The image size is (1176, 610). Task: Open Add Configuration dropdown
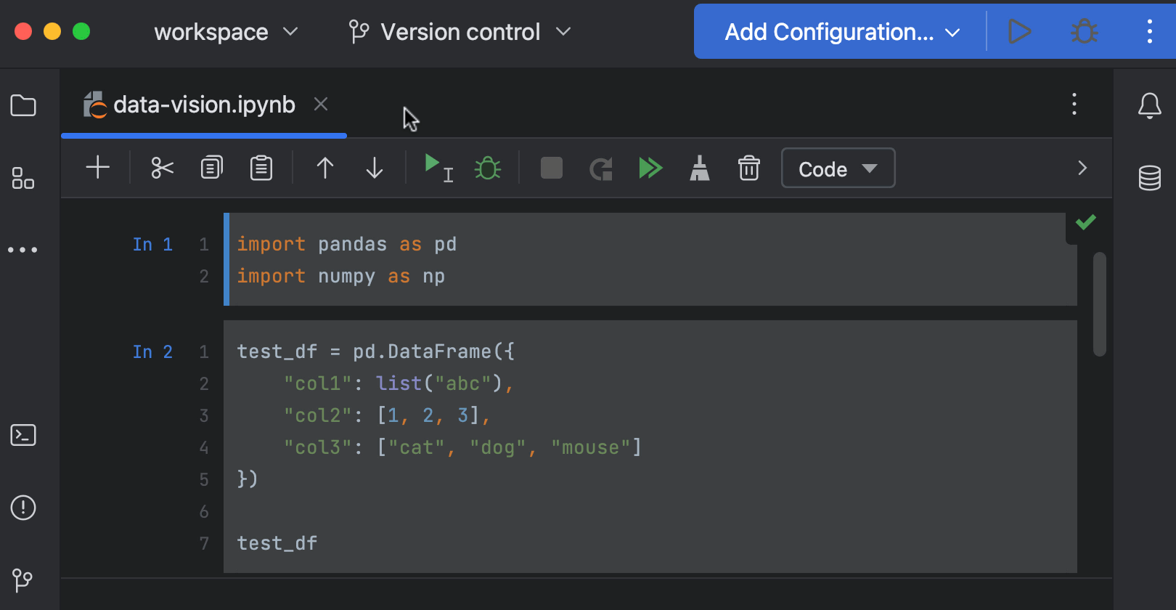coord(842,32)
